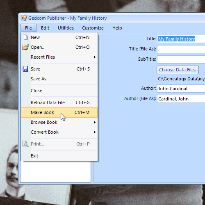Open the Help menu
The image size is (205, 205).
117,28
